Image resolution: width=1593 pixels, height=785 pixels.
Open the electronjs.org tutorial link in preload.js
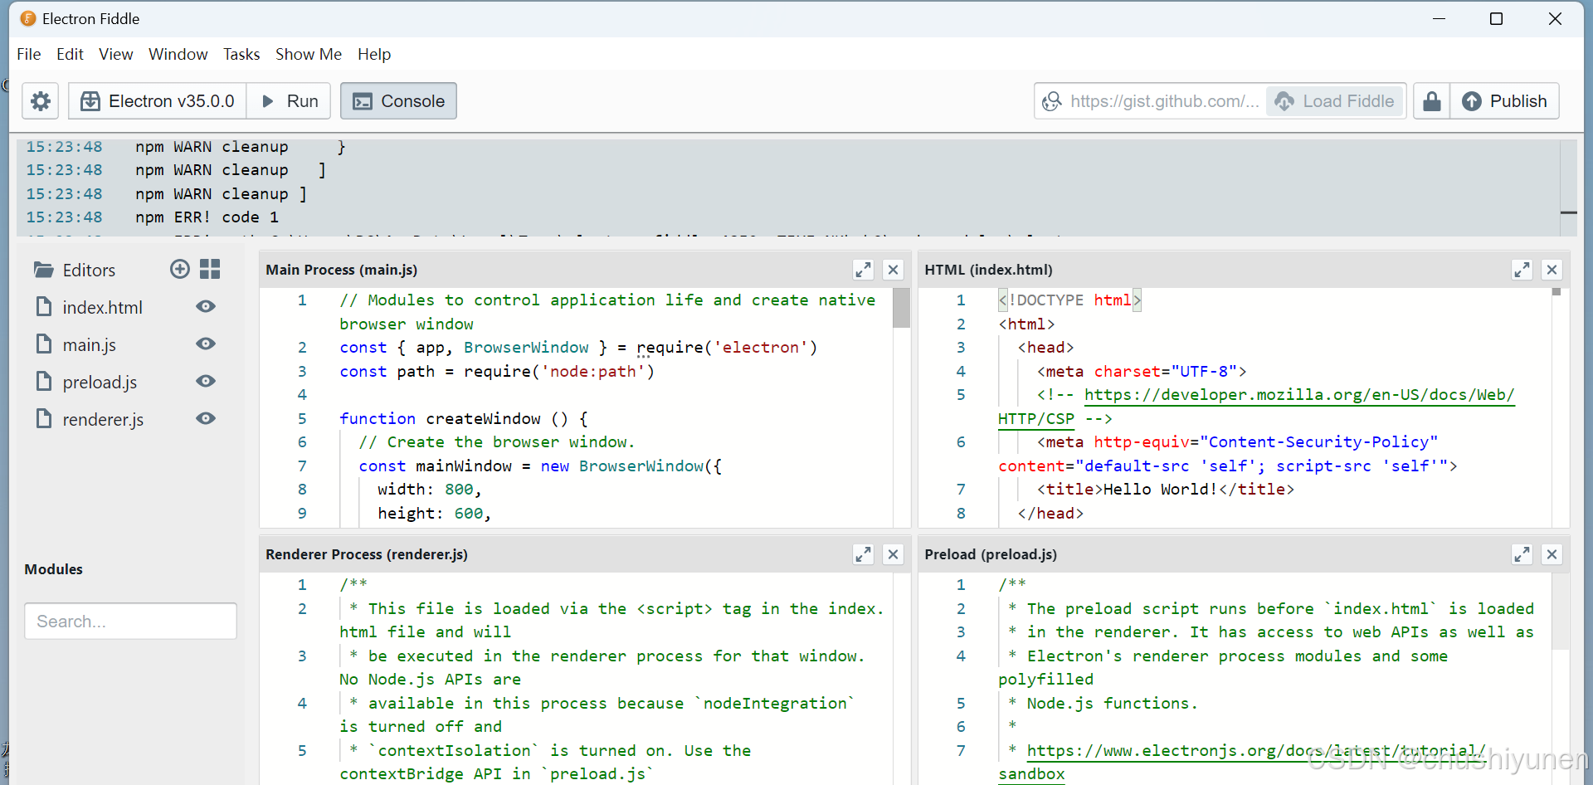[x=1256, y=751]
